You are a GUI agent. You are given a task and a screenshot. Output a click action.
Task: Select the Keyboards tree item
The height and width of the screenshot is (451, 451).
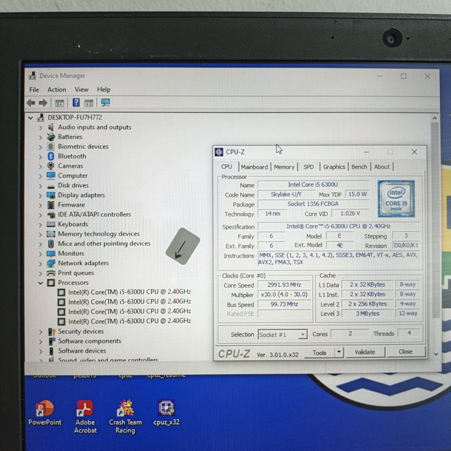pyautogui.click(x=73, y=224)
